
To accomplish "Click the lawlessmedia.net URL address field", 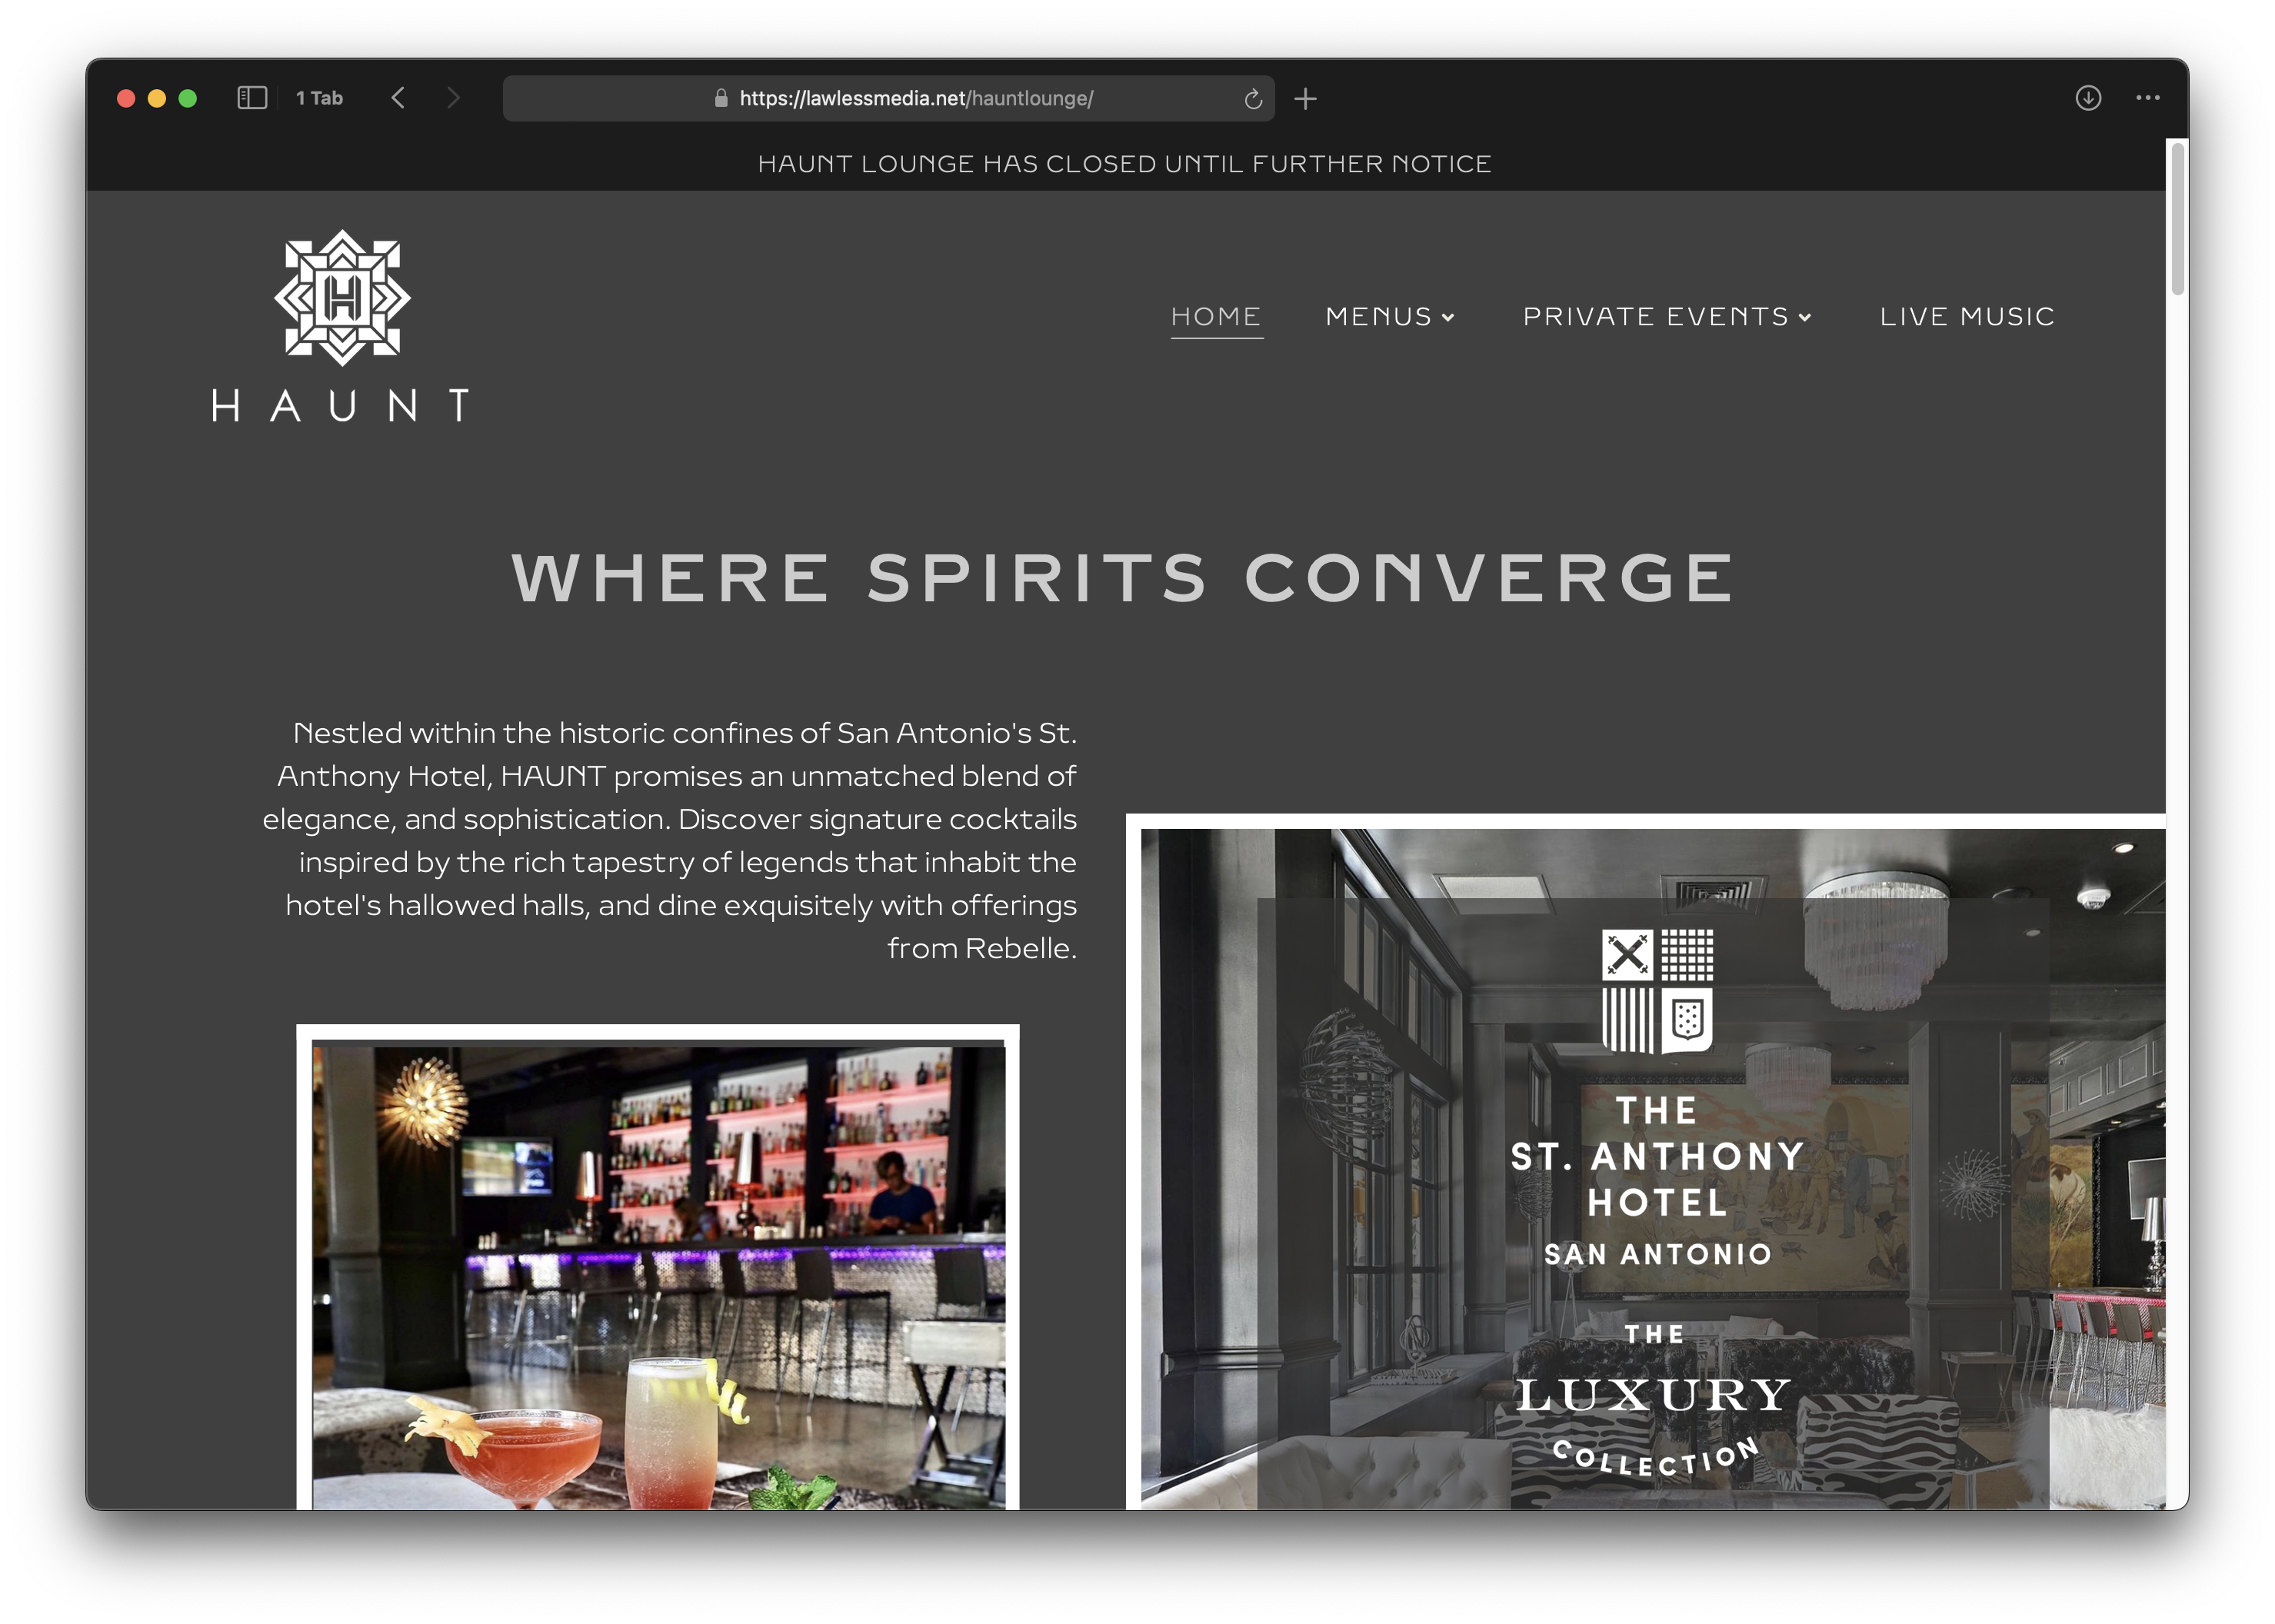I will (888, 98).
